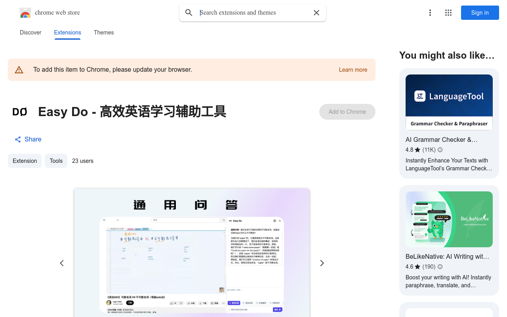Image resolution: width=507 pixels, height=317 pixels.
Task: Click the '23 users' text
Action: point(83,161)
